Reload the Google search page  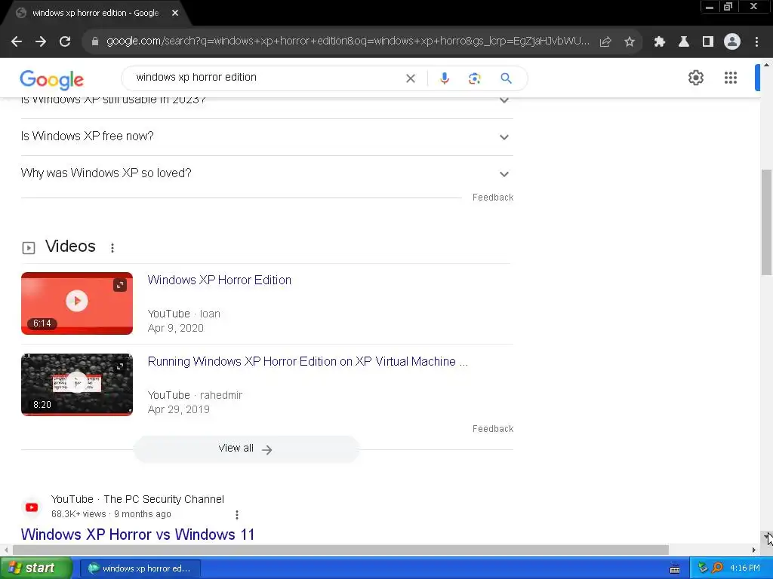coord(65,42)
